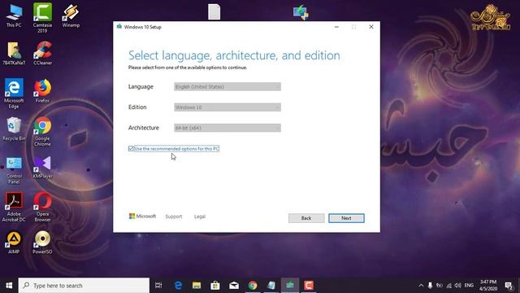
Task: Switch to Windows 10 Setup taskbar item
Action: 290,286
